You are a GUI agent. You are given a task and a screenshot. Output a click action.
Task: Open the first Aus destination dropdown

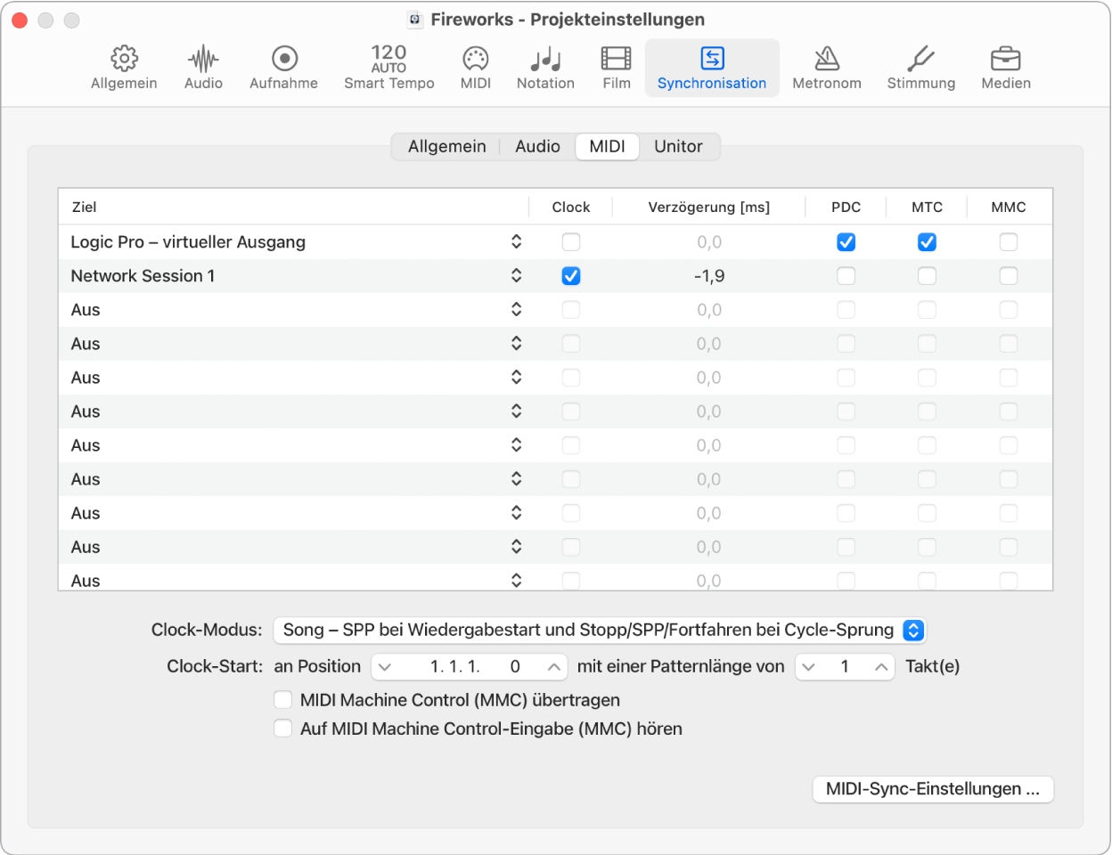pyautogui.click(x=517, y=310)
